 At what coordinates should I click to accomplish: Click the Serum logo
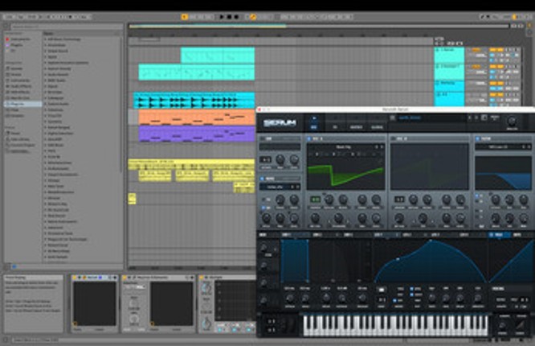pos(280,123)
